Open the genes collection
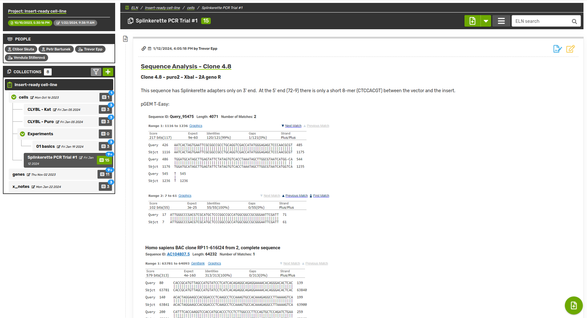 point(19,174)
